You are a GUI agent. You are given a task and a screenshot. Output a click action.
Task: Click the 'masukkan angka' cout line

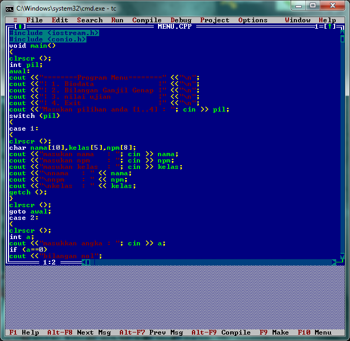click(87, 243)
